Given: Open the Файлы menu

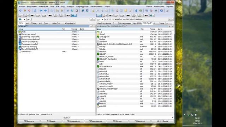Looking at the screenshot, I should (x=22, y=6).
